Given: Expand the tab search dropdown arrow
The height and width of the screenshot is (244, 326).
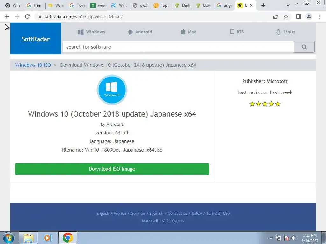Looking at the screenshot, I should [x=288, y=6].
